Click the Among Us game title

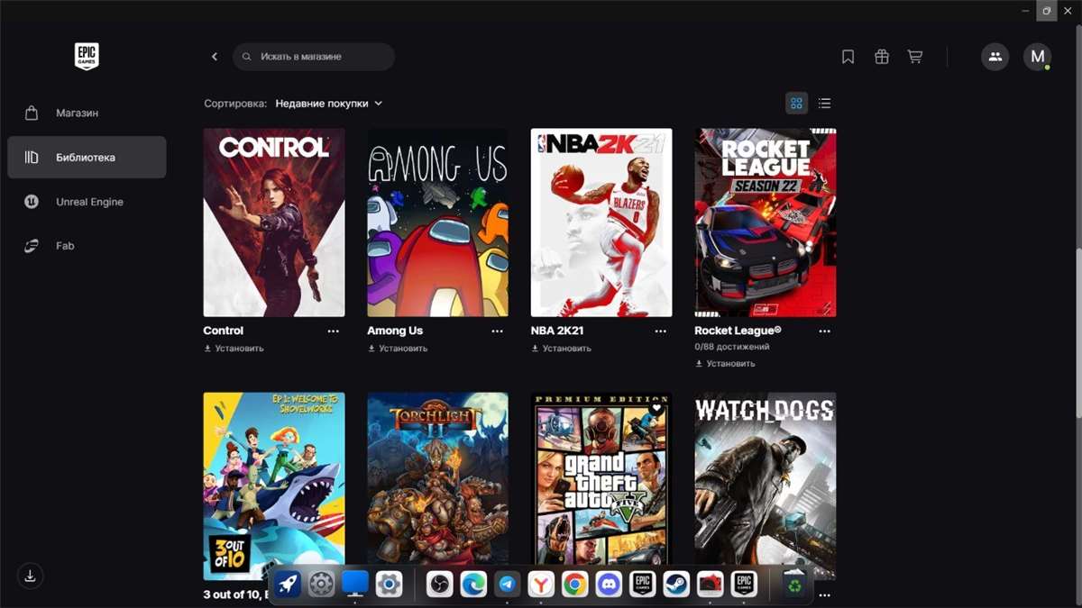pos(395,331)
